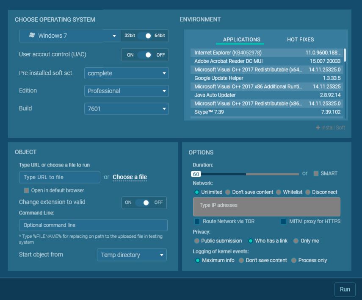Click the Choose a file link
The image size is (362, 300).
130,177
